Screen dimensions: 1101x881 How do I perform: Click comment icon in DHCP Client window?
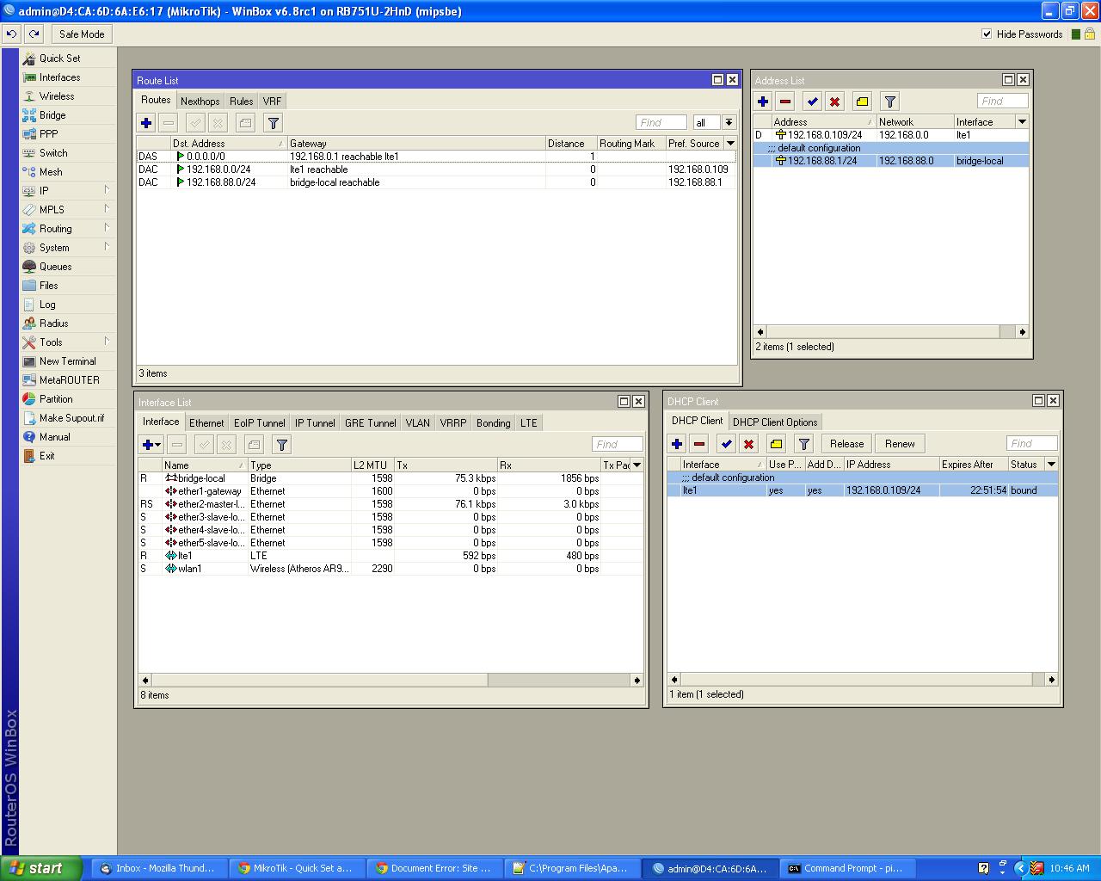coord(777,444)
